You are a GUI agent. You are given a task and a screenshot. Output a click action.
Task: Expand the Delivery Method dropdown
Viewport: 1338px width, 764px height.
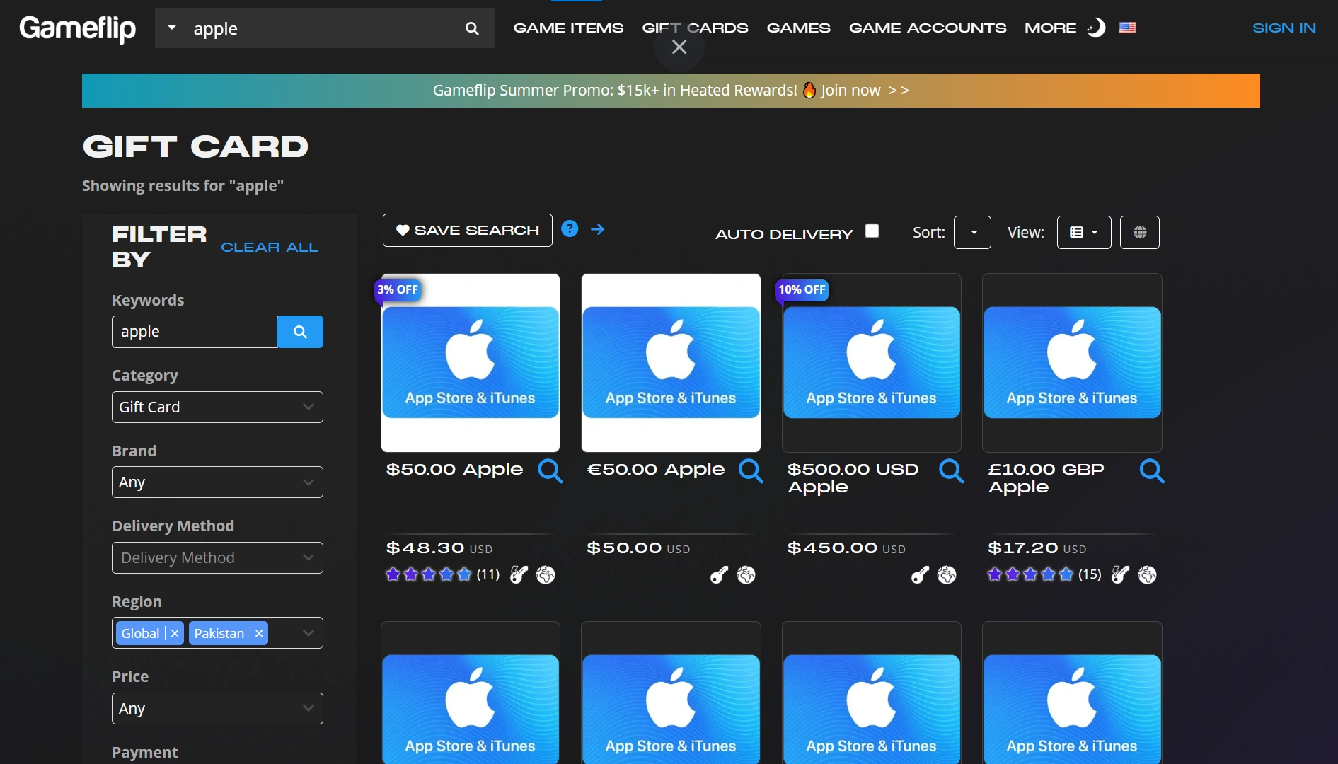coord(217,557)
